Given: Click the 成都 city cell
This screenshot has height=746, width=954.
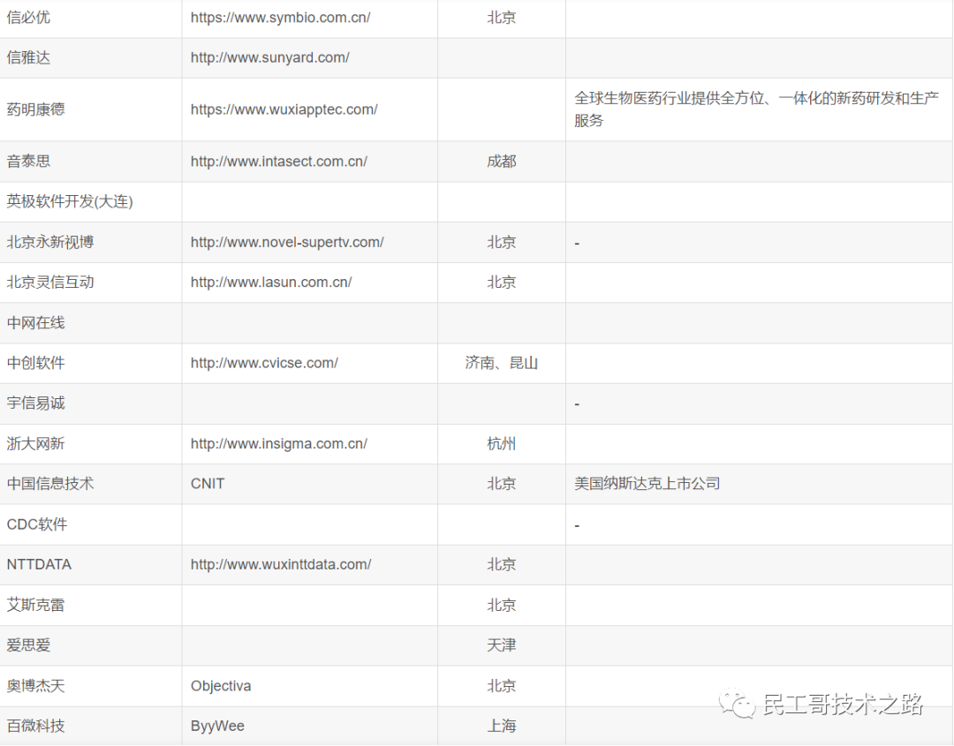Looking at the screenshot, I should (502, 162).
